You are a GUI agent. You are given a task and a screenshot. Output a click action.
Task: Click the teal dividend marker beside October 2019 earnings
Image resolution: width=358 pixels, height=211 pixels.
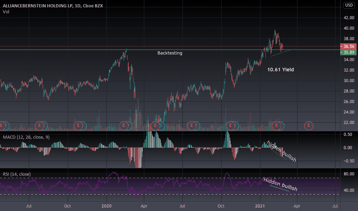click(84, 126)
